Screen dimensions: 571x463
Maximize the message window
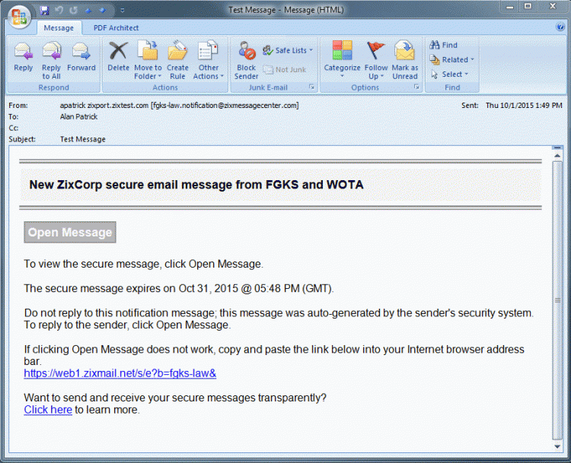point(528,6)
